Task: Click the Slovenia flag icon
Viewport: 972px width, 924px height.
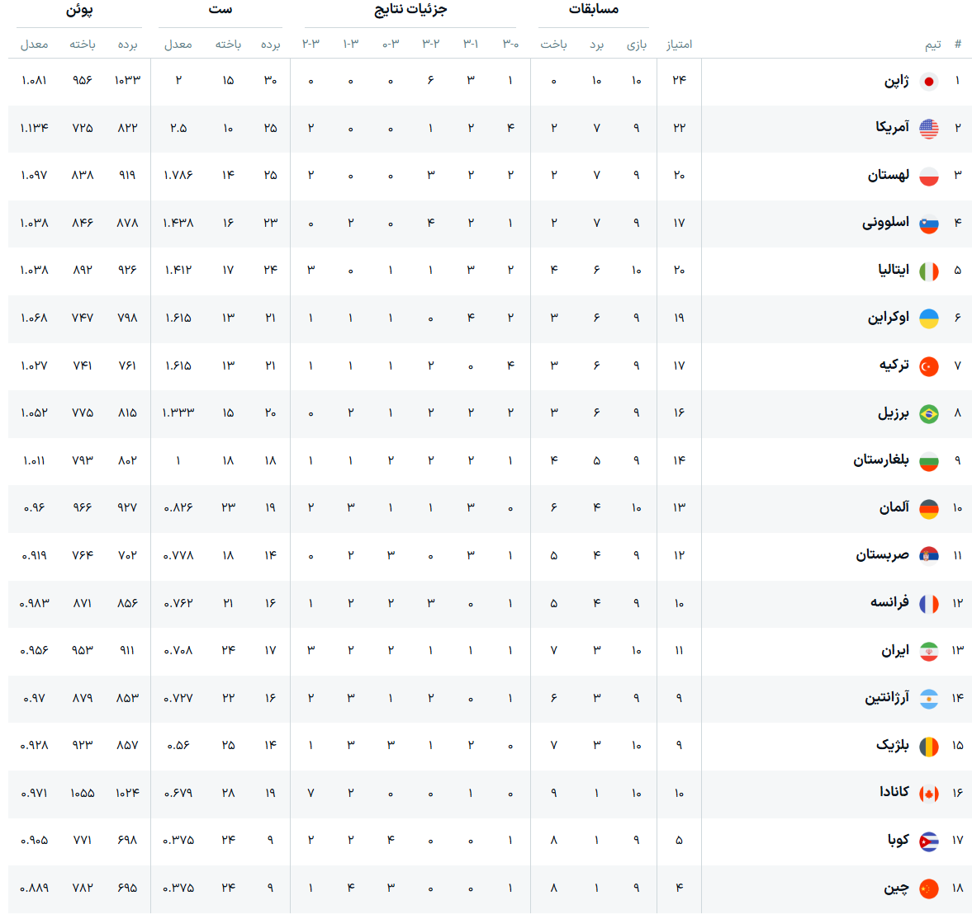Action: click(x=928, y=224)
